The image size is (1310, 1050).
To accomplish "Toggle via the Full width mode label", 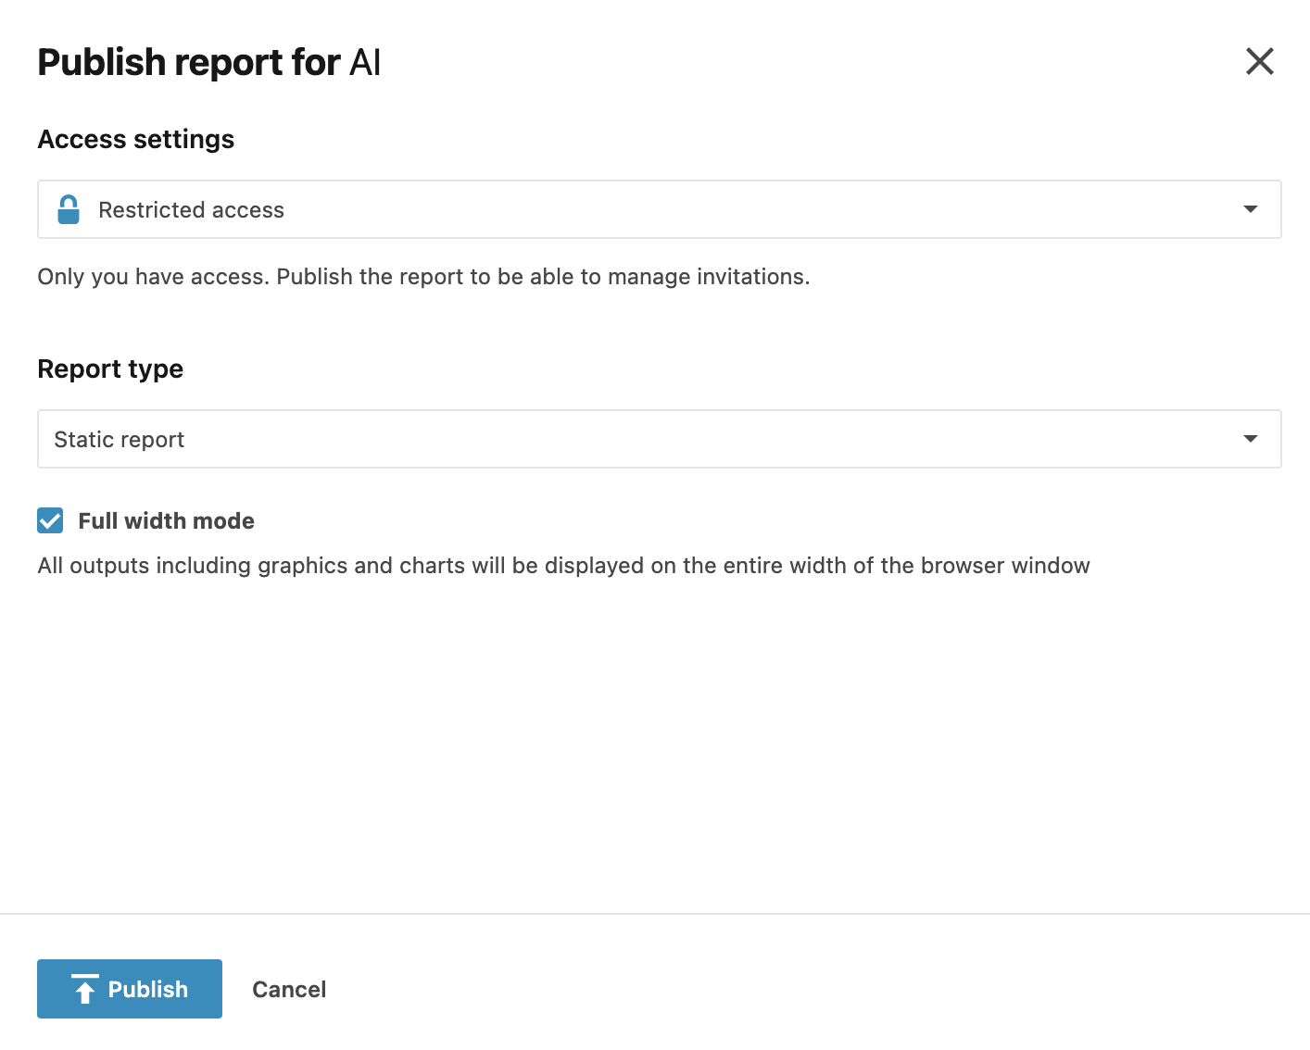I will tap(166, 521).
